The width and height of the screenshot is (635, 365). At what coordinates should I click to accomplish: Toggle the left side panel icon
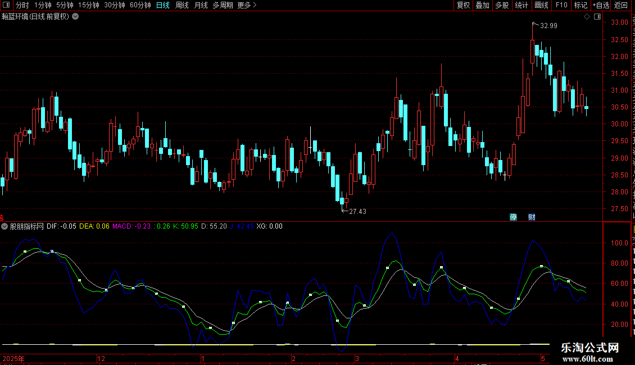[6, 5]
